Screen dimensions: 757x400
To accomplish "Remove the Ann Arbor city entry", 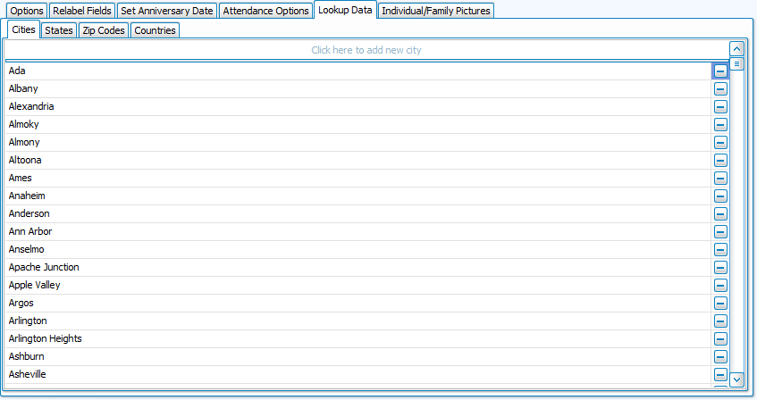I will click(x=719, y=231).
